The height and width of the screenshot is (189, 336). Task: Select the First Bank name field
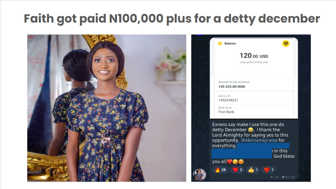(x=226, y=112)
